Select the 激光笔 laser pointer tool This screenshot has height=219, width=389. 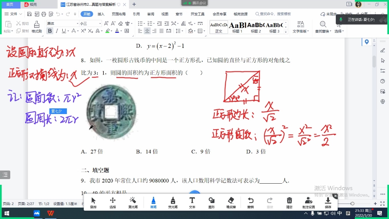pyautogui.click(x=133, y=203)
